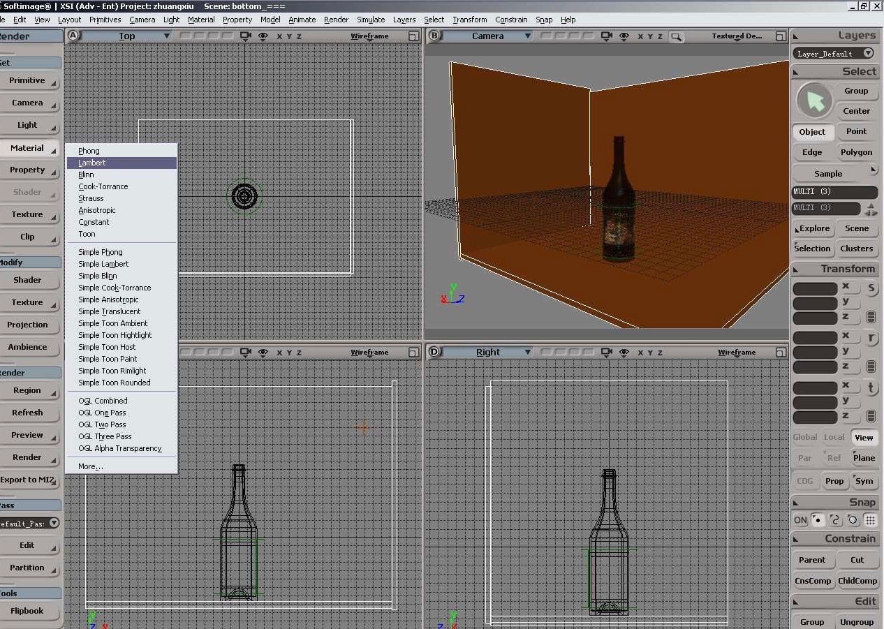The width and height of the screenshot is (884, 629).
Task: Click the eye icon in Right viewport header
Action: 624,353
